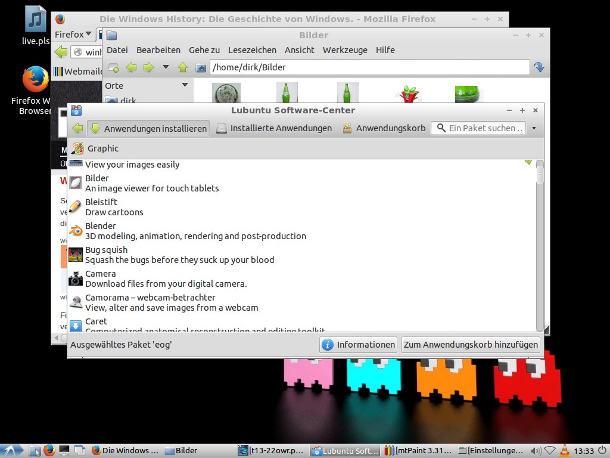
Task: Click the home folder icon in Bilder
Action: [201, 68]
